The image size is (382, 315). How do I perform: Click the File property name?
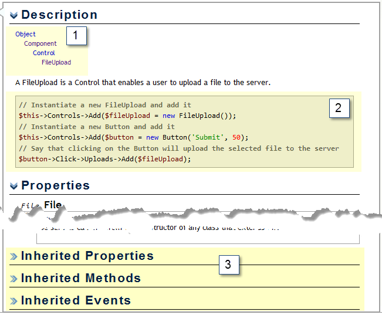pyautogui.click(x=53, y=205)
